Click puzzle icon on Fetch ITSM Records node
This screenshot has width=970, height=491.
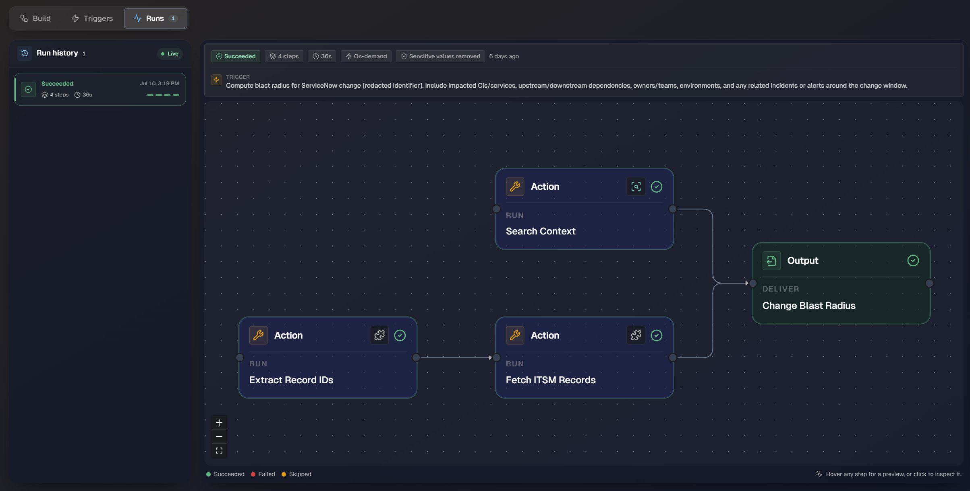[x=636, y=335]
